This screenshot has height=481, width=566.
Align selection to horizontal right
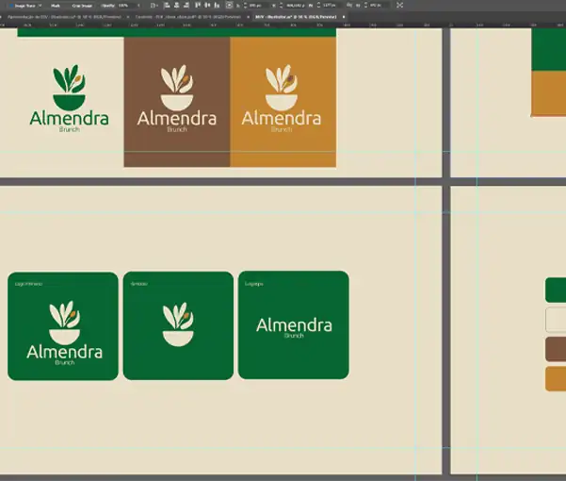186,5
